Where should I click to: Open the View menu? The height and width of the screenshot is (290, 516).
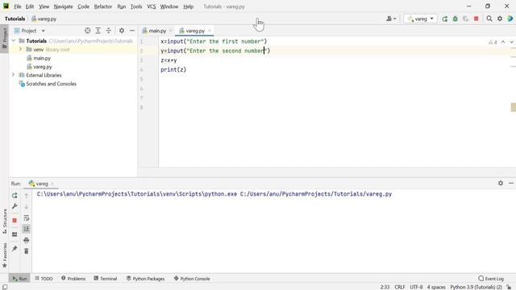pyautogui.click(x=44, y=6)
